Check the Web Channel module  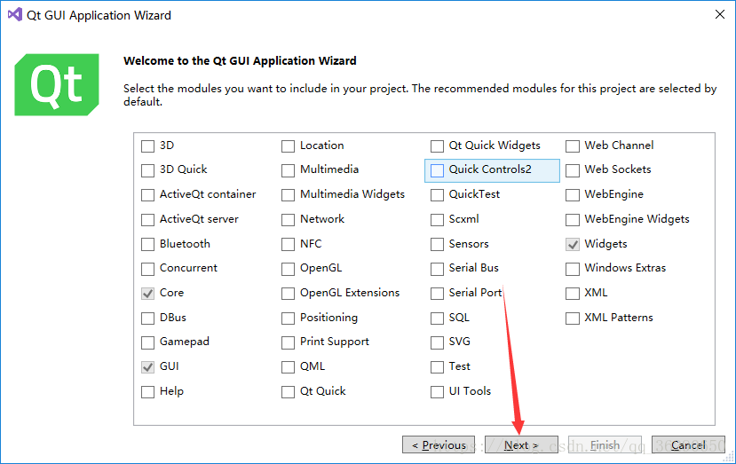tap(572, 146)
